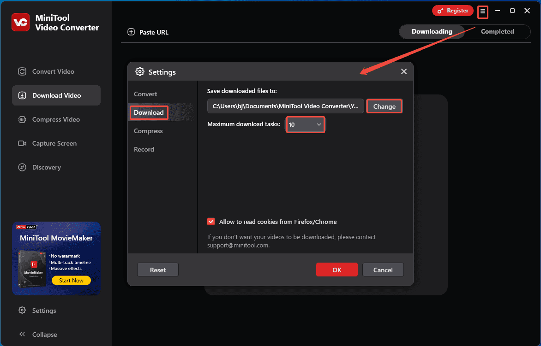
Task: Click the Download Video arrow icon
Action: click(22, 95)
